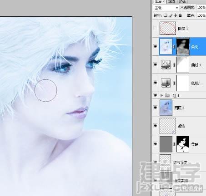The height and width of the screenshot is (196, 206).
Task: Show the hidden 图层 1 layer
Action: click(x=155, y=28)
